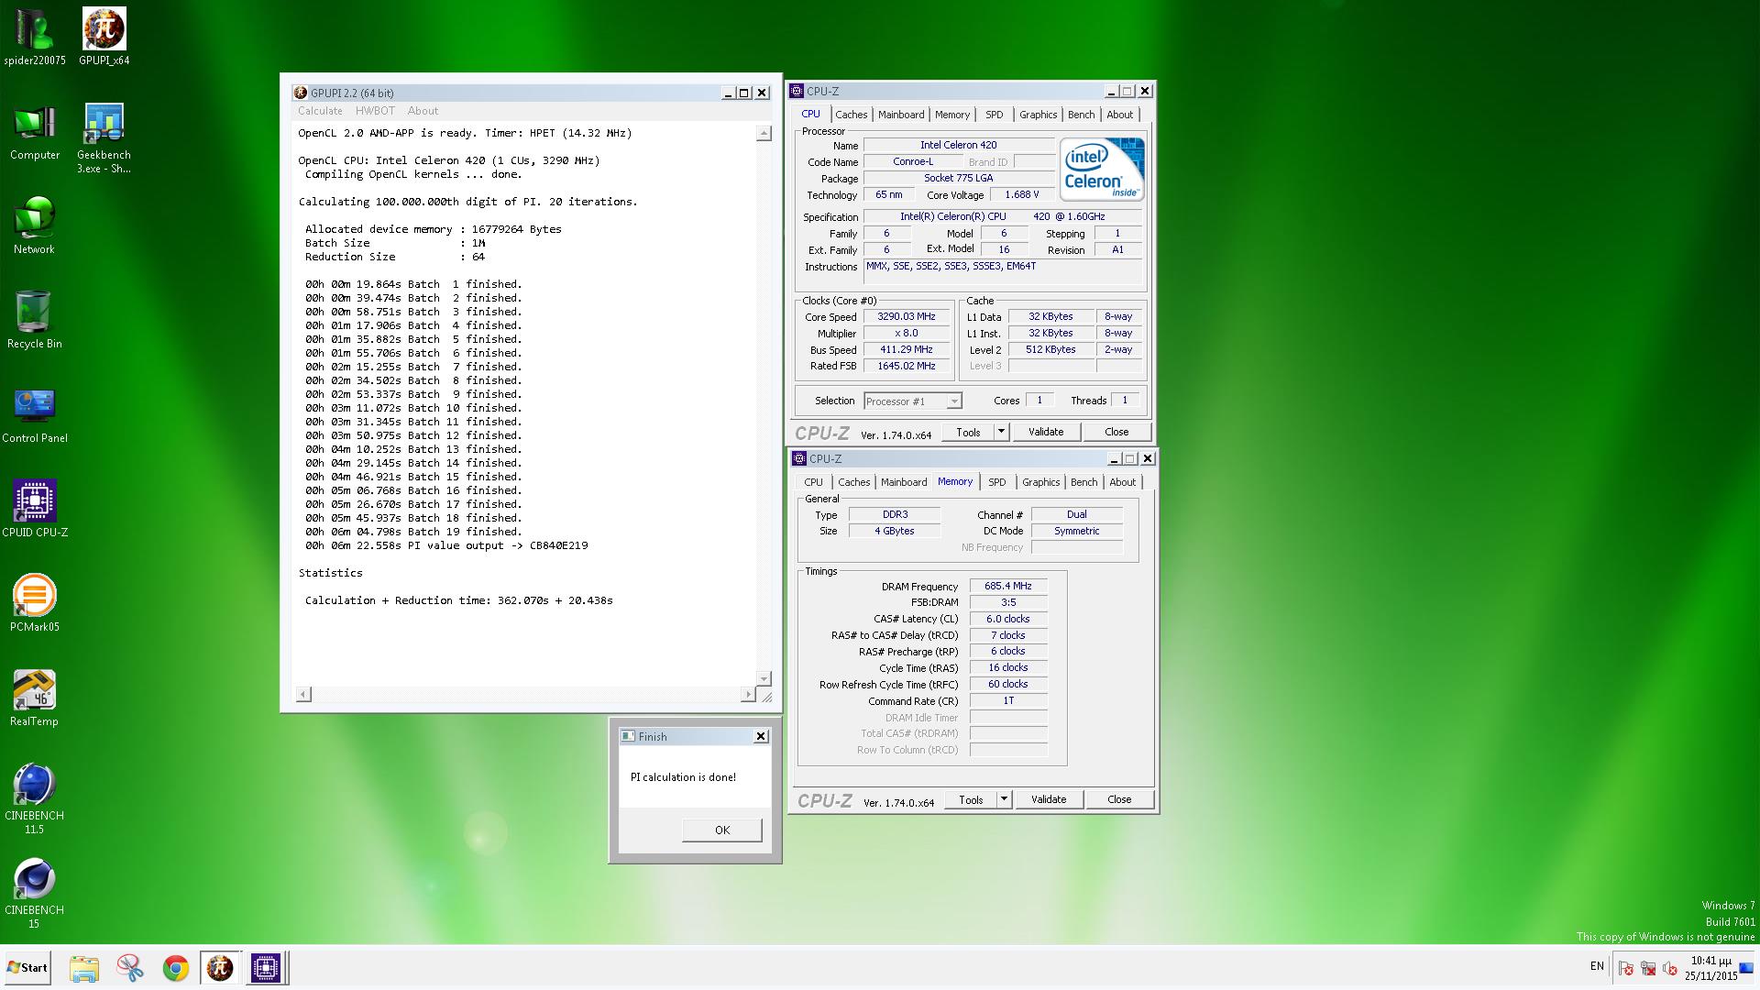Image resolution: width=1760 pixels, height=990 pixels.
Task: Open the RealTemp desktop icon
Action: (x=35, y=698)
